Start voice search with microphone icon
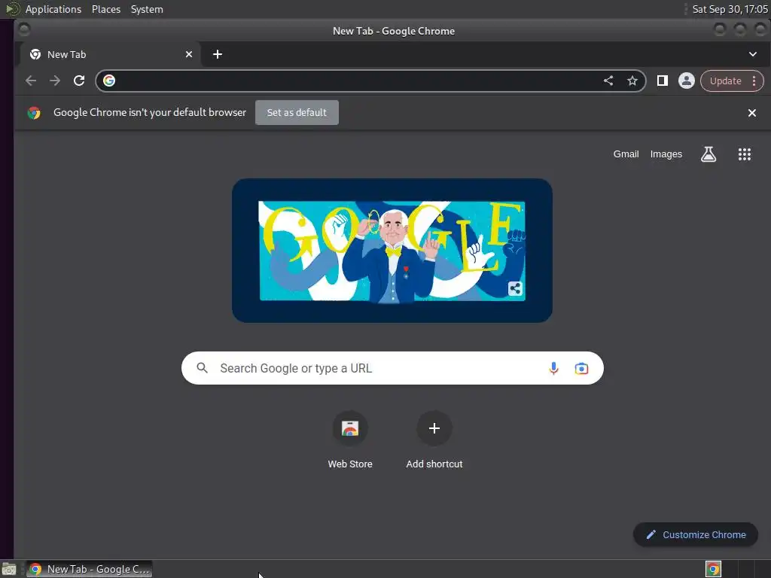This screenshot has height=578, width=771. [553, 368]
